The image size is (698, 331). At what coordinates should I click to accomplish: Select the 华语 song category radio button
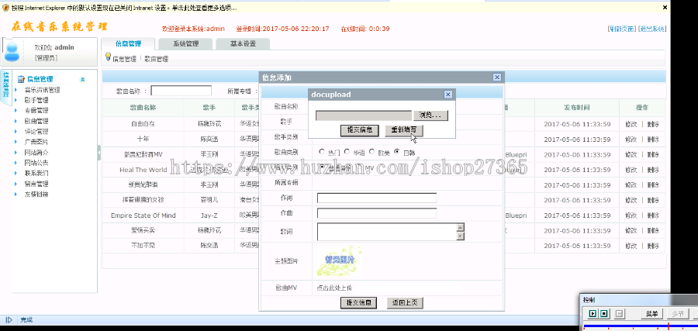[347, 152]
